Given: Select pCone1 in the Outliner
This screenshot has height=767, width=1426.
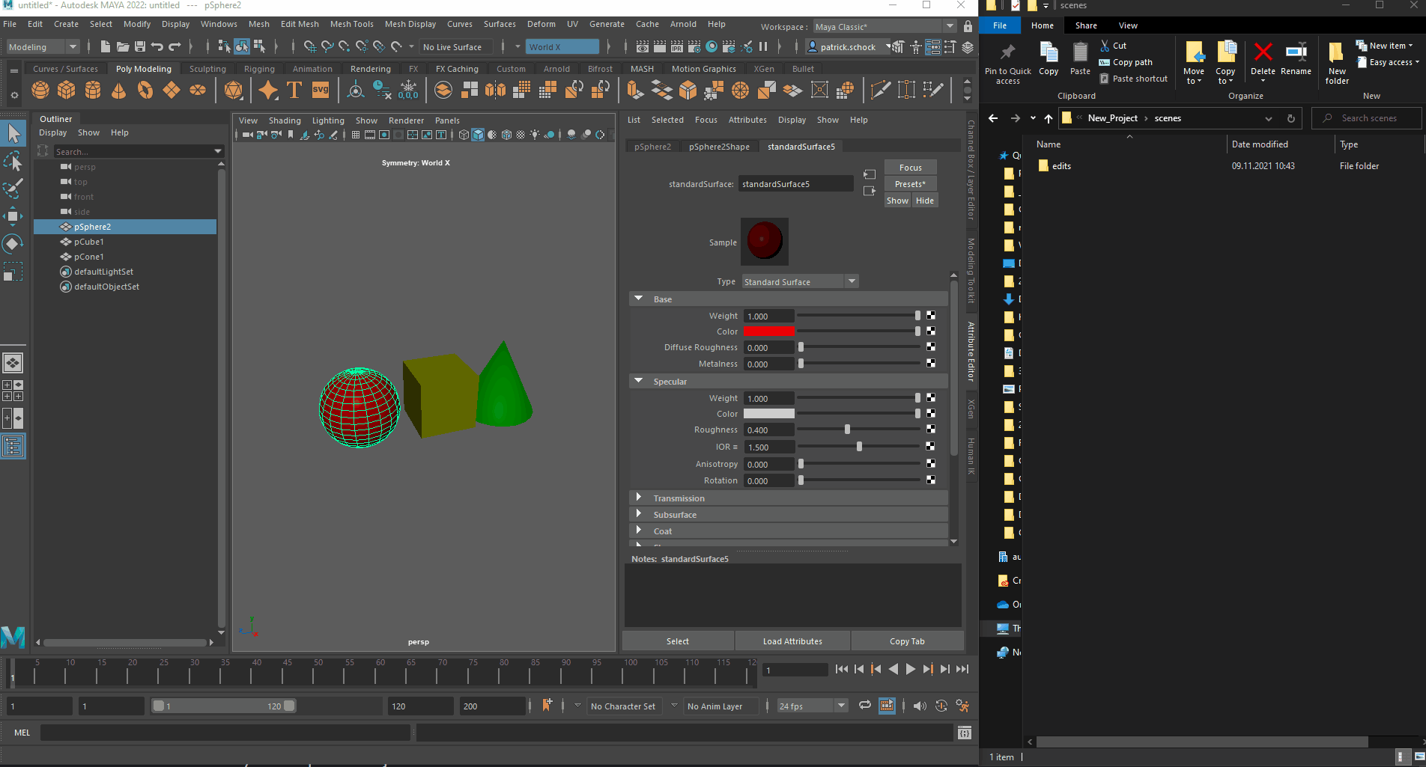Looking at the screenshot, I should click(x=90, y=257).
